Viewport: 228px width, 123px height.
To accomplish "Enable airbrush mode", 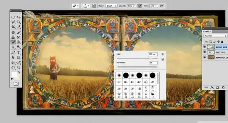I will coord(162,6).
